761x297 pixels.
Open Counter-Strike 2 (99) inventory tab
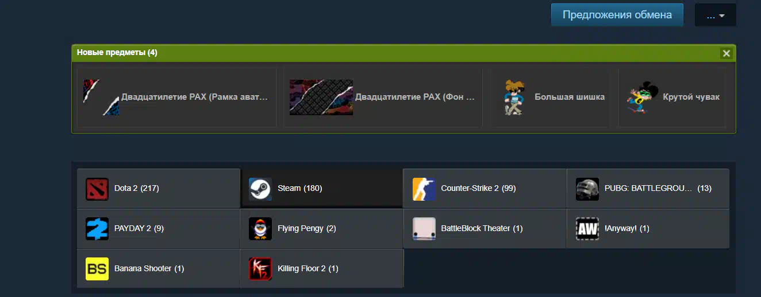click(x=485, y=189)
